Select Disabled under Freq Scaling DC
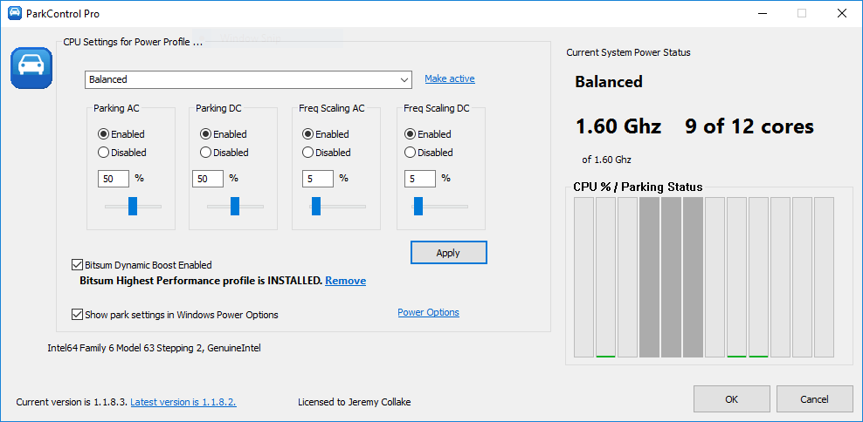The image size is (863, 422). (429, 153)
